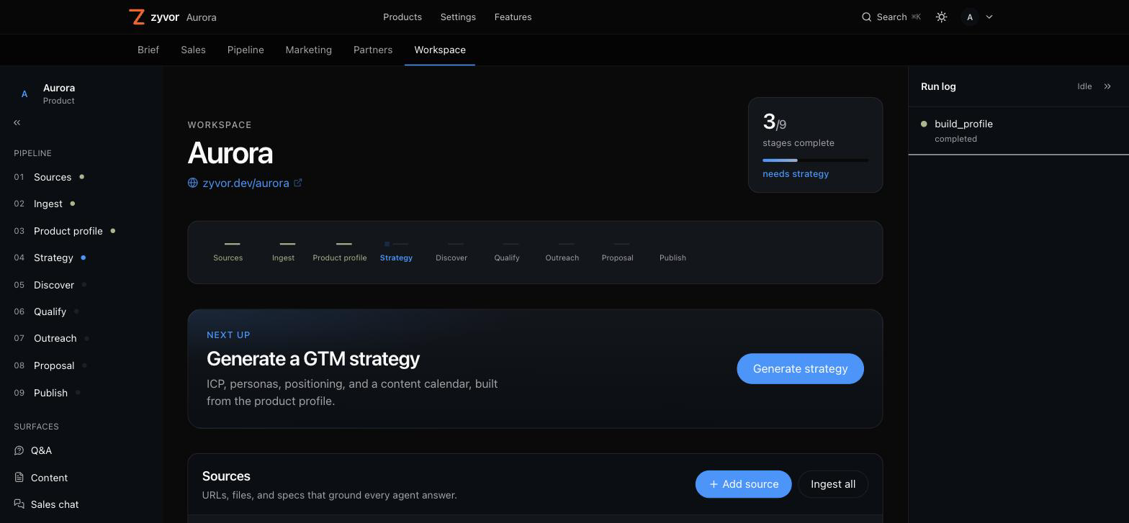
Task: Click the zyvor logo icon
Action: click(137, 17)
